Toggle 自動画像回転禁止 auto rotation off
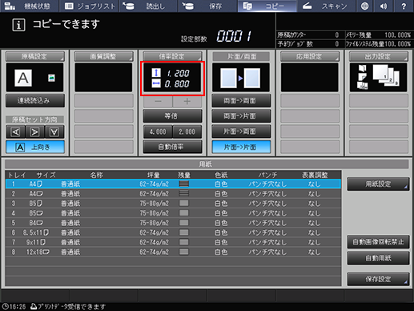Screen dimensions: 414x311 tap(378, 242)
